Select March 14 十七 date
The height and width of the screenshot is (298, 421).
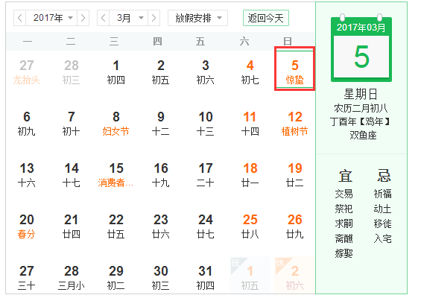[71, 175]
